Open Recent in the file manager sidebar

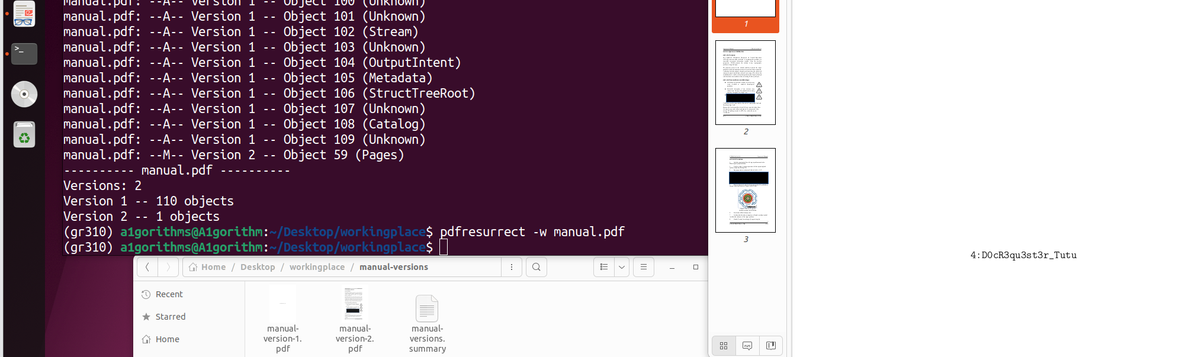169,294
